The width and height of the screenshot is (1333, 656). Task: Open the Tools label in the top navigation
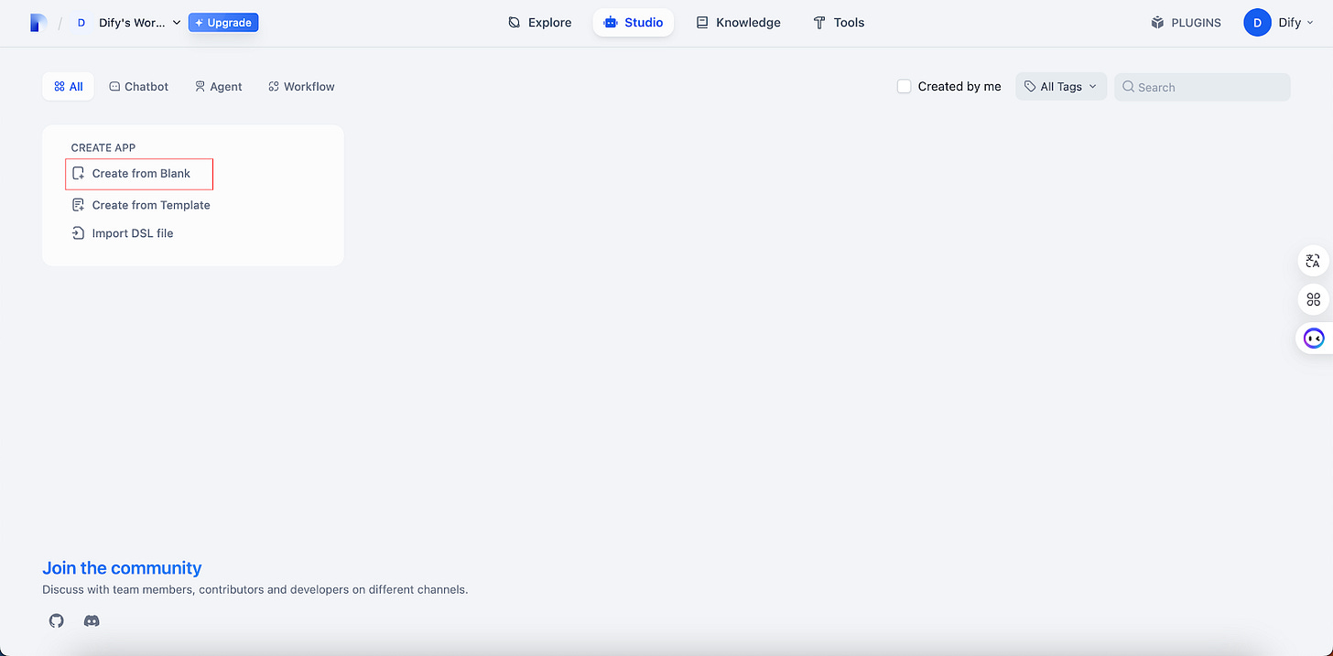click(849, 23)
